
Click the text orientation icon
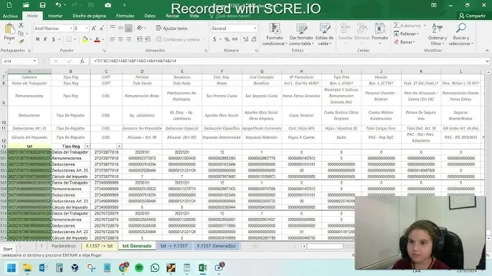tap(141, 28)
